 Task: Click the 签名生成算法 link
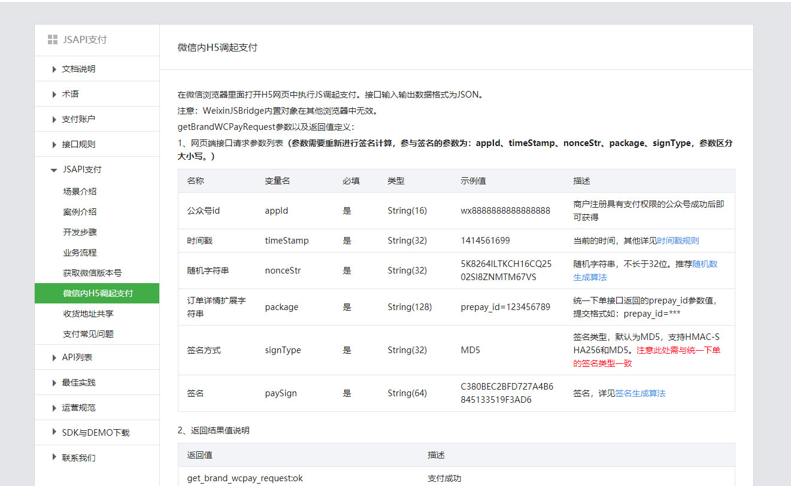[640, 394]
